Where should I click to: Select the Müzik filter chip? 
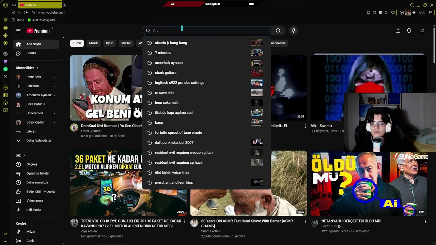93,43
